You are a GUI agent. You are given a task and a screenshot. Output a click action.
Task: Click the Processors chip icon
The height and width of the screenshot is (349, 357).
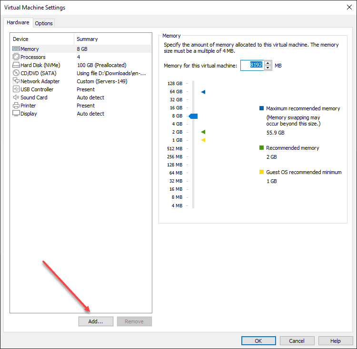tap(16, 57)
